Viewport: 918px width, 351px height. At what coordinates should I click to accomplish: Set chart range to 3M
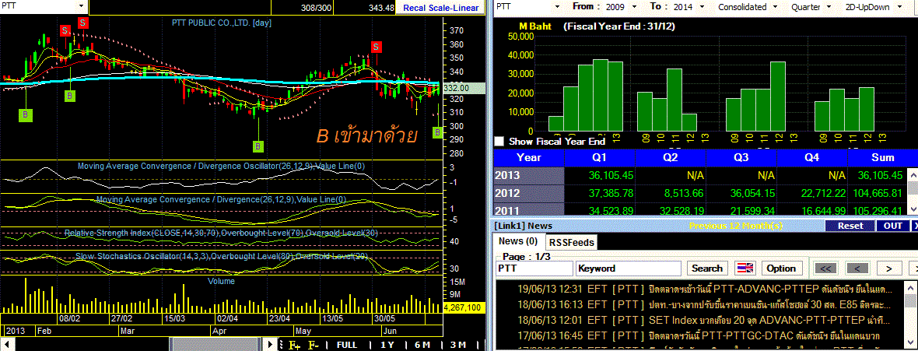(457, 345)
